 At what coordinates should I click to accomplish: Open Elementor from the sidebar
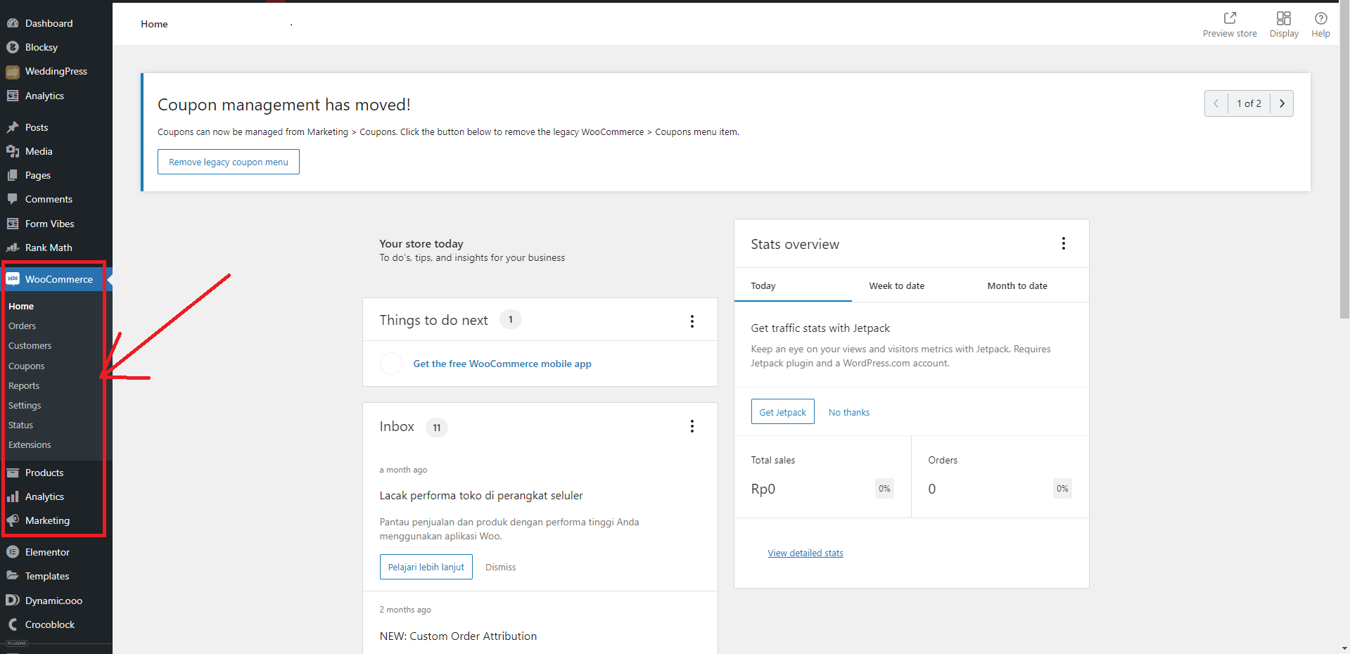click(47, 552)
